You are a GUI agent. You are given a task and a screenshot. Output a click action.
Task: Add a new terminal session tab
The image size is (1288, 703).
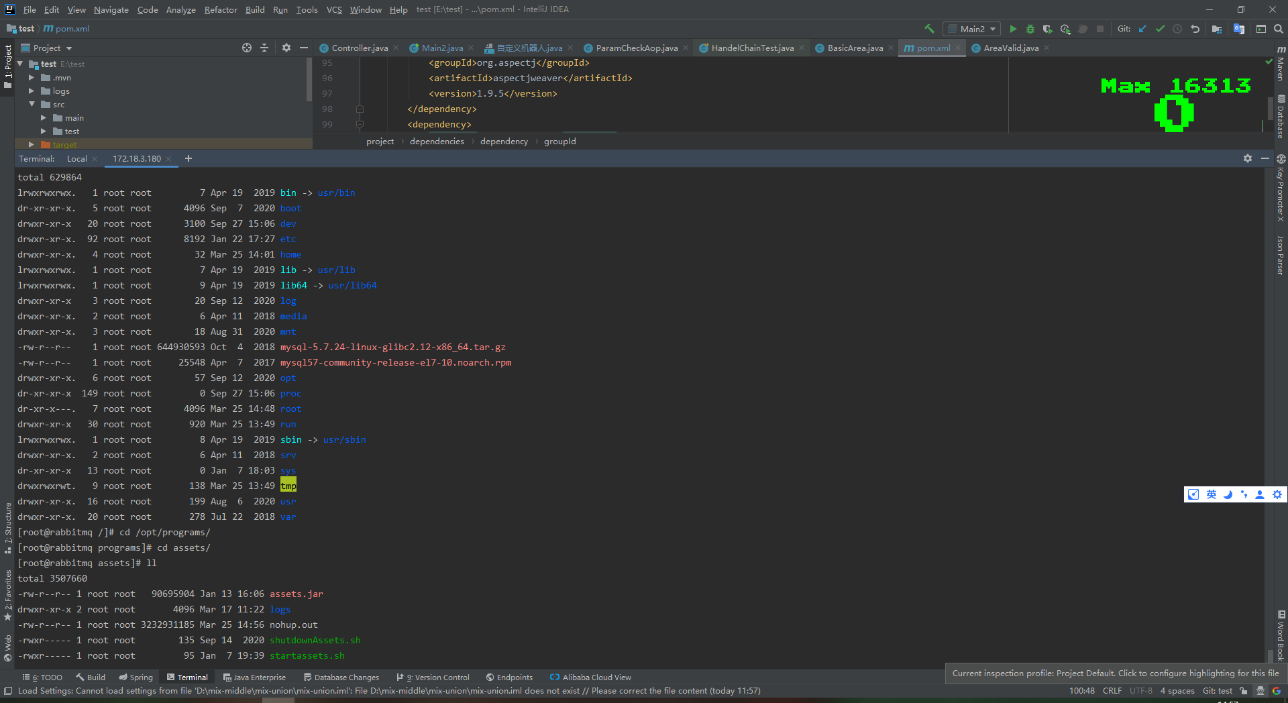pos(189,158)
